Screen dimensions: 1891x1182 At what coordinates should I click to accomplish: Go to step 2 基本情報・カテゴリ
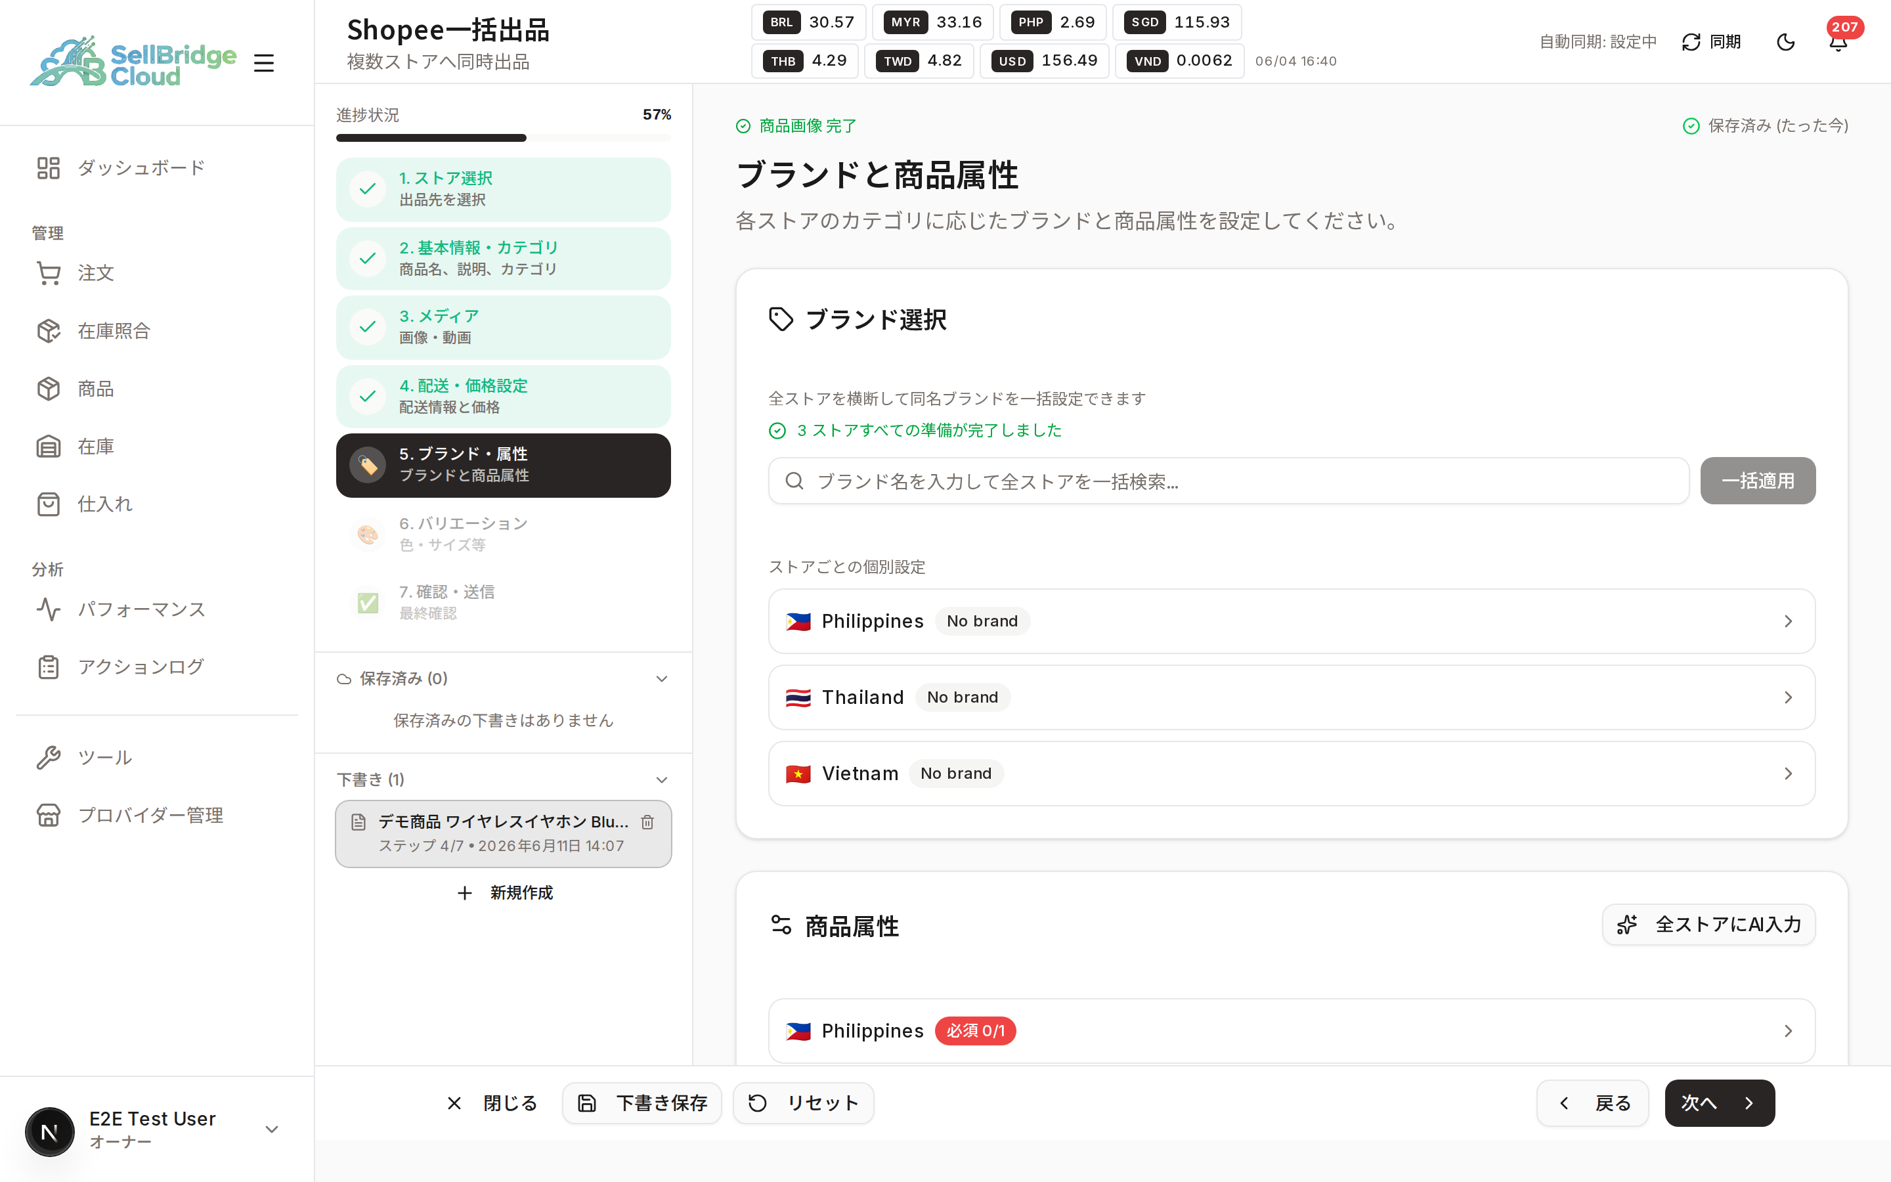[x=503, y=258]
